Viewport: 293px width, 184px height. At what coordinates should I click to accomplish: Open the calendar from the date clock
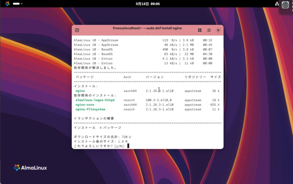(148, 4)
